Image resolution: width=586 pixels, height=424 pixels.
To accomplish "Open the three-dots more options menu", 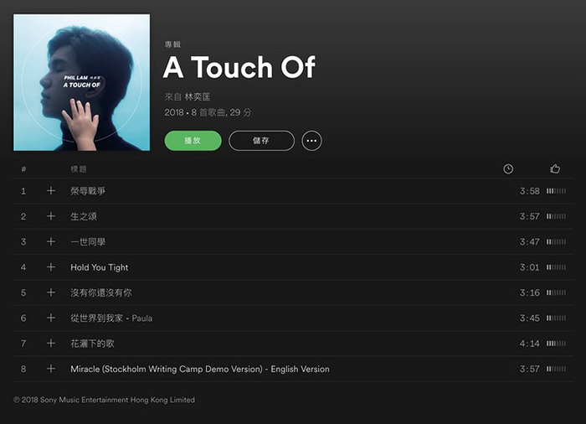I will [311, 141].
